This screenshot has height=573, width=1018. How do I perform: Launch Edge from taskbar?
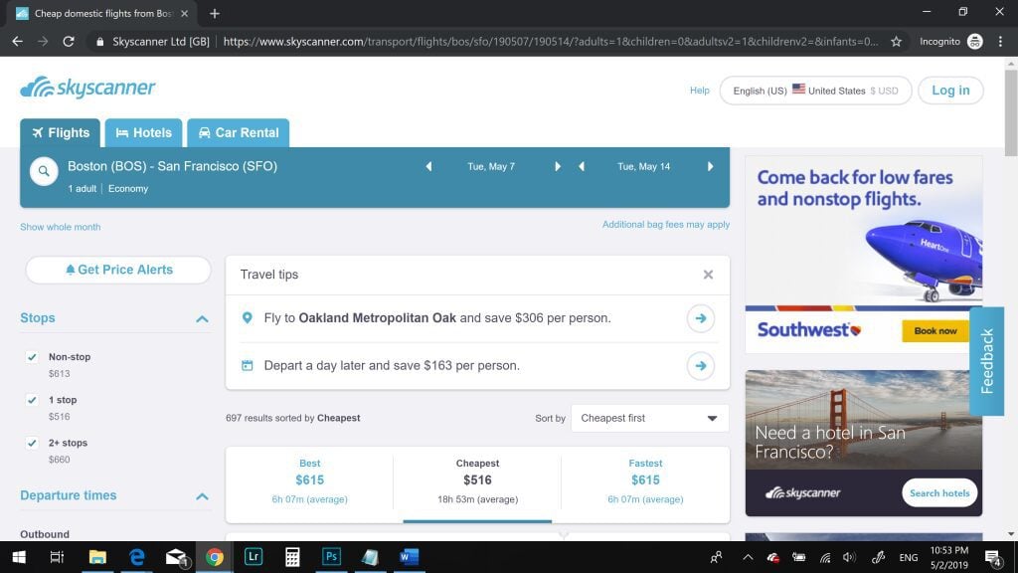click(x=136, y=557)
